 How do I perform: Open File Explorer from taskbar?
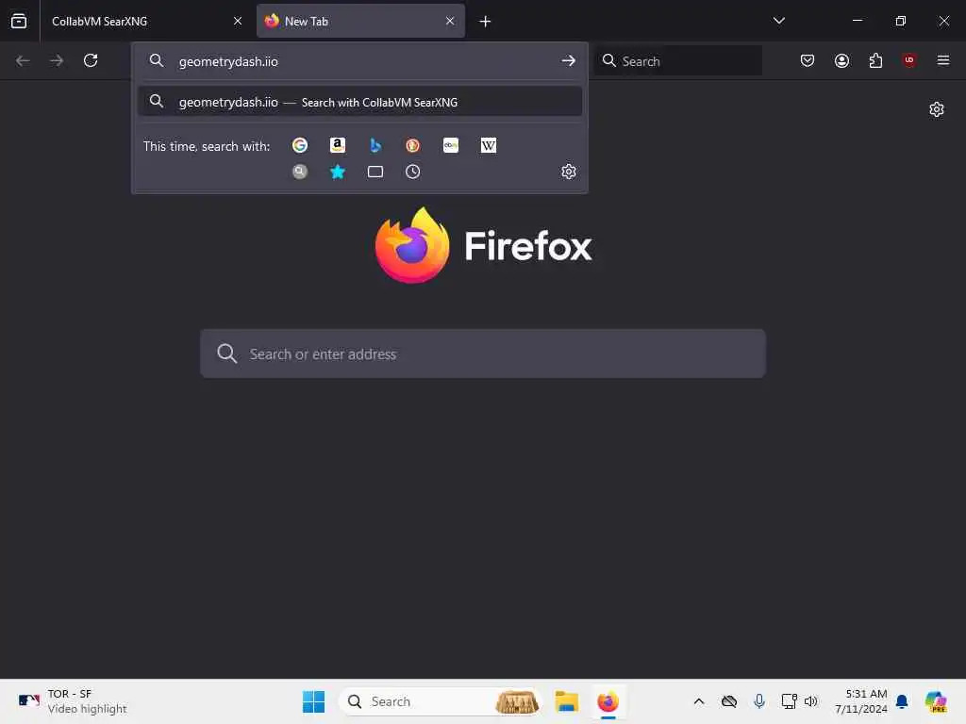click(567, 701)
